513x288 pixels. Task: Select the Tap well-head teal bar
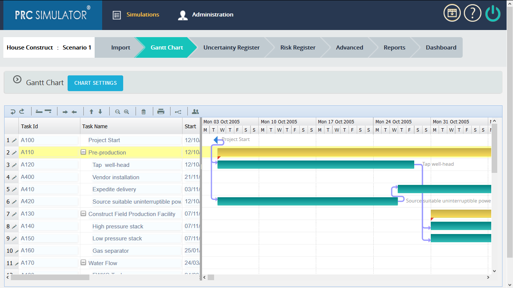315,165
